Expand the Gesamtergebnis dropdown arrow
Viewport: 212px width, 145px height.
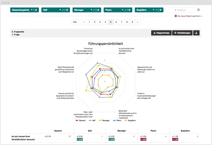32,10
